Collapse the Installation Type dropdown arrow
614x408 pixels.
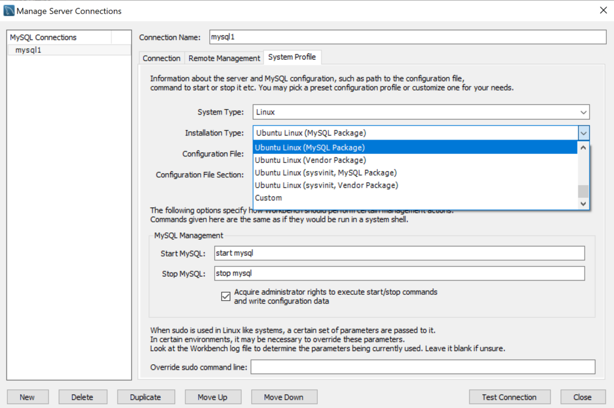[584, 133]
